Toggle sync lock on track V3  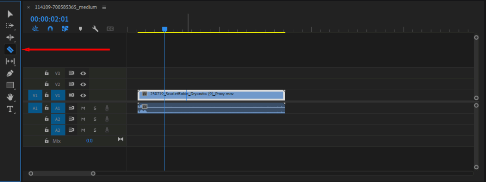coord(72,73)
